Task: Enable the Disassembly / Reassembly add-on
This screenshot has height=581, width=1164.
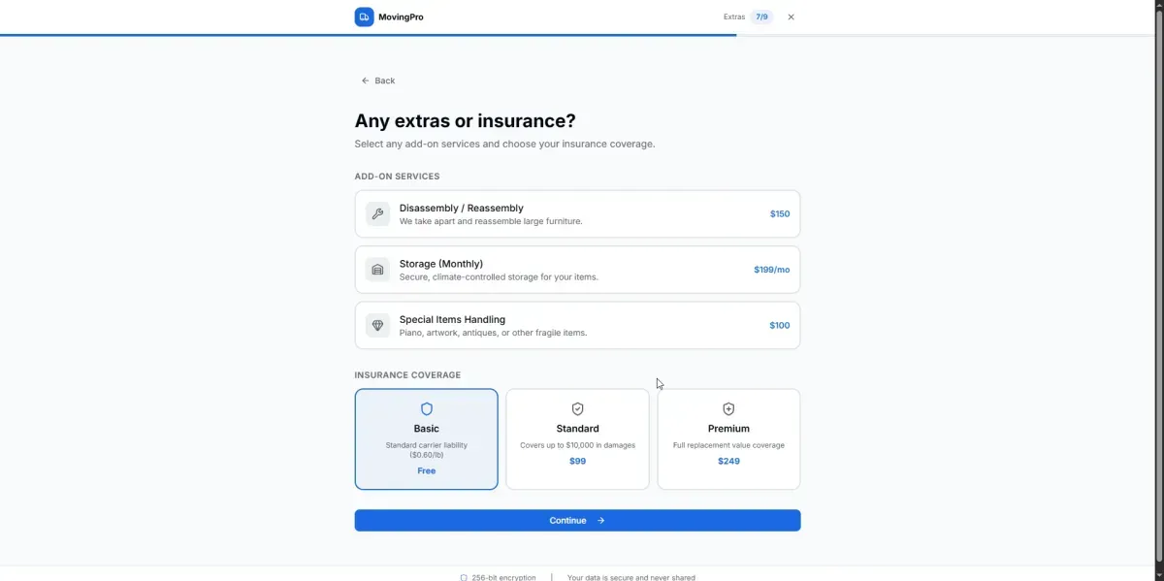Action: tap(577, 213)
